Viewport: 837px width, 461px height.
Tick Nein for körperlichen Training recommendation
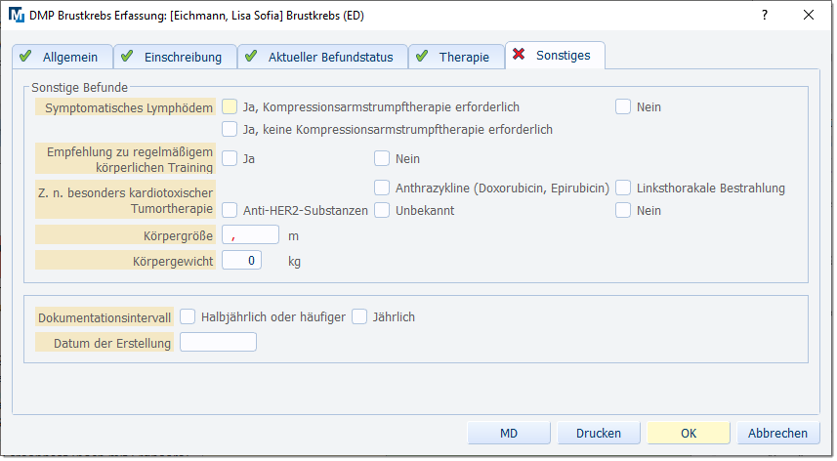[x=382, y=158]
